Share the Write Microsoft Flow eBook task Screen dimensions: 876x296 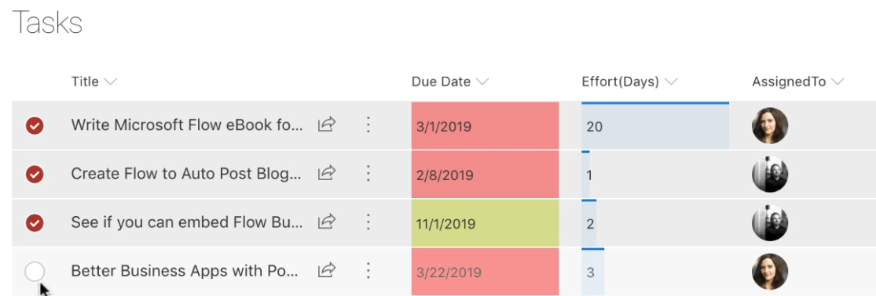327,124
